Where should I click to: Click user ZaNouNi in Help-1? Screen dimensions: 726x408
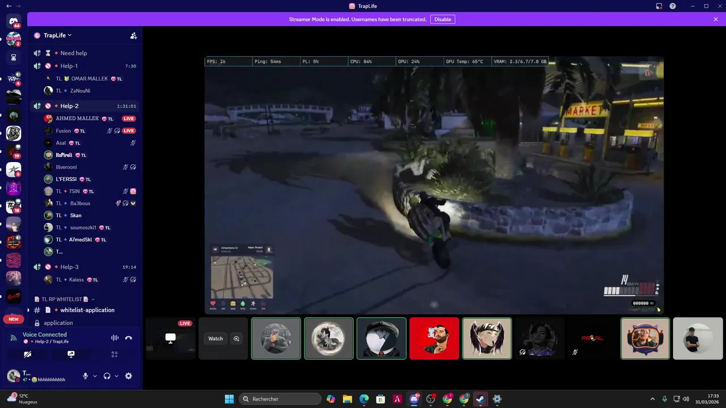91,91
